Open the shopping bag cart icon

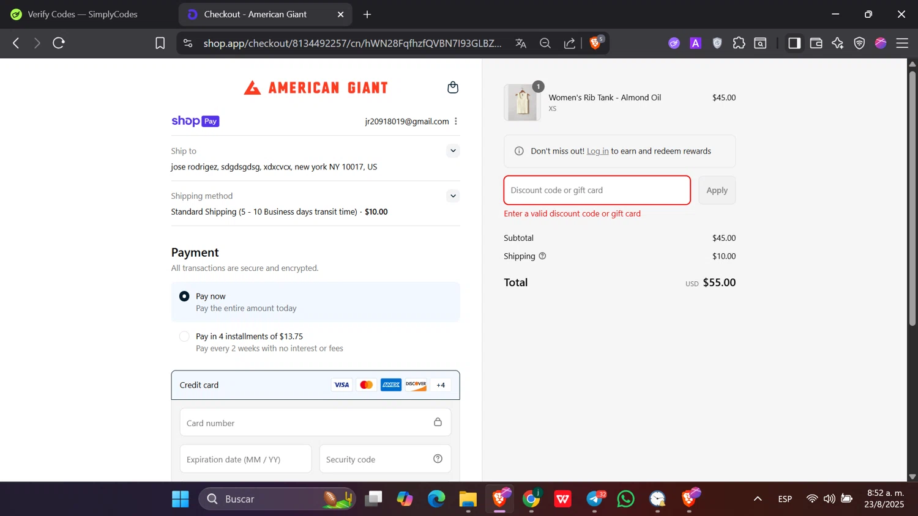pyautogui.click(x=453, y=87)
